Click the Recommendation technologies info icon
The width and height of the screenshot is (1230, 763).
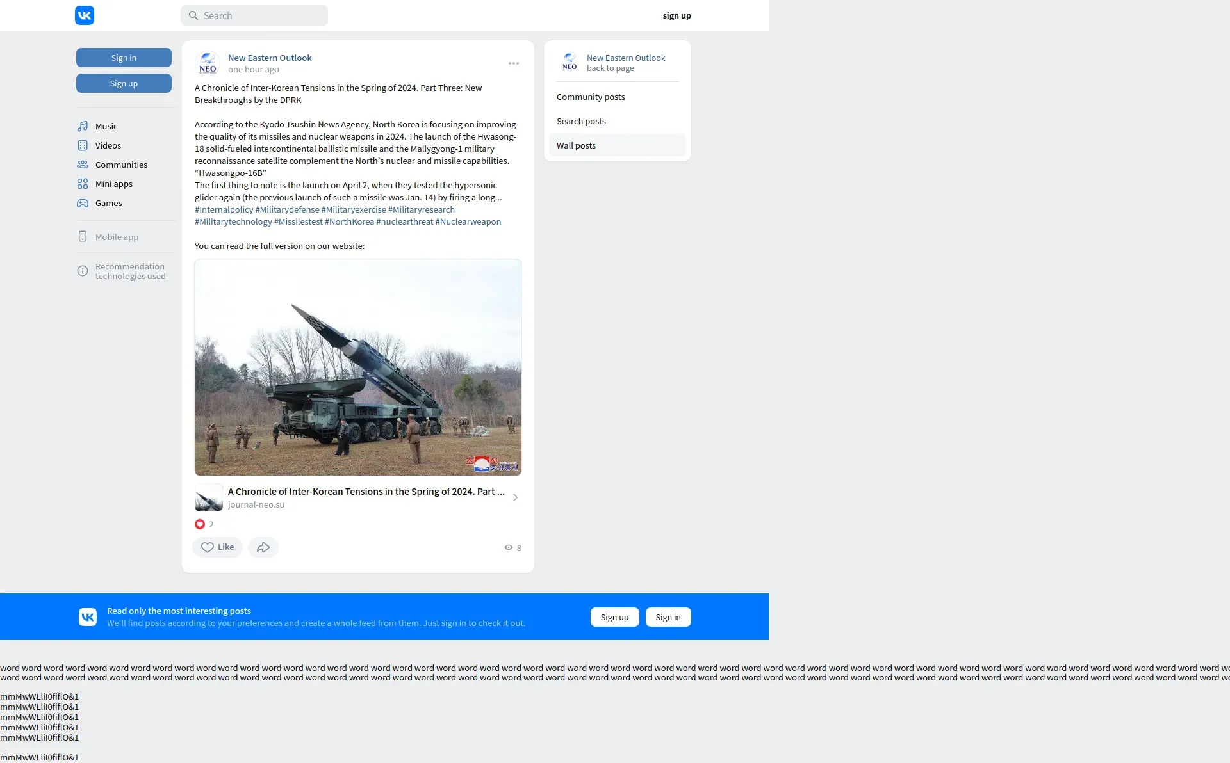pyautogui.click(x=83, y=271)
